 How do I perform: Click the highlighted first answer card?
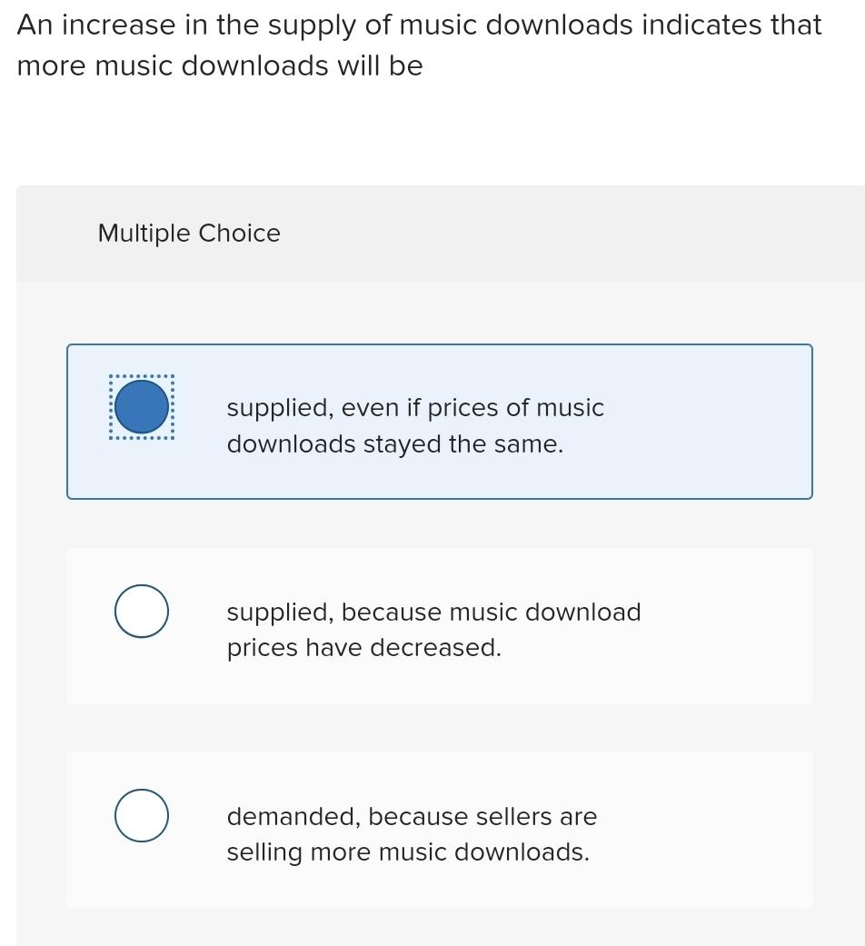(x=439, y=421)
